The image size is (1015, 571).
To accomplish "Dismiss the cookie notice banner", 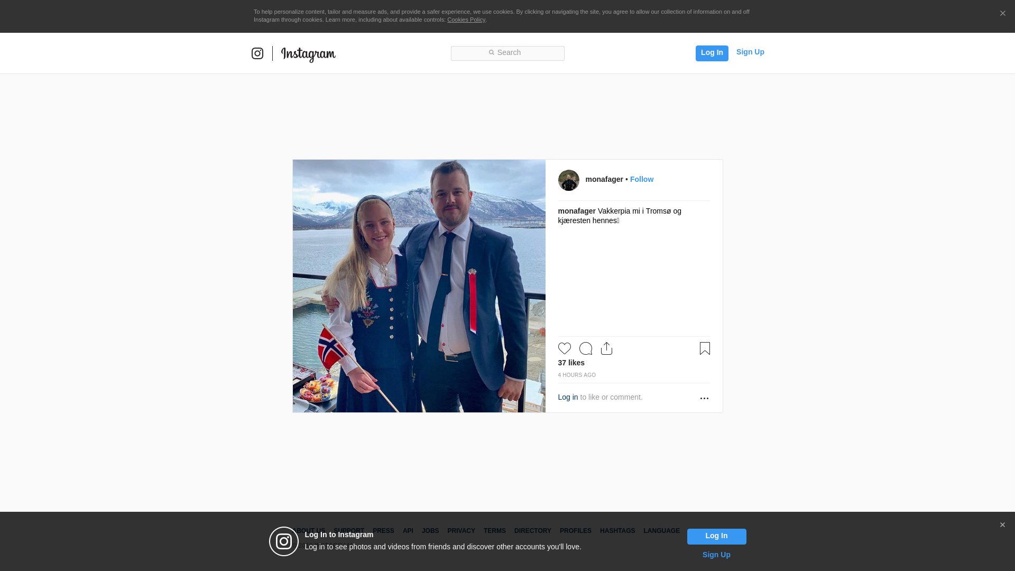I will click(x=1002, y=14).
